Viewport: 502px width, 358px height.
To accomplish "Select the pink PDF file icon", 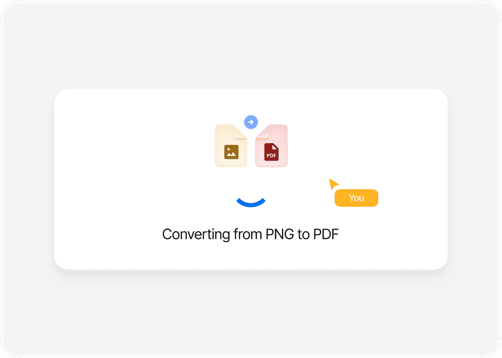I will 272,146.
